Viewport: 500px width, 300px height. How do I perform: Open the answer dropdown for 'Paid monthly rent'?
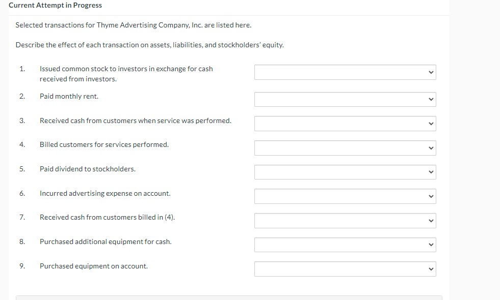(345, 99)
